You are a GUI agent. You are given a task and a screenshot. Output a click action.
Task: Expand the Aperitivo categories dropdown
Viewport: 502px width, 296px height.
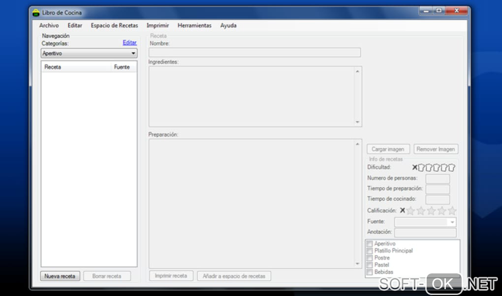pos(89,54)
